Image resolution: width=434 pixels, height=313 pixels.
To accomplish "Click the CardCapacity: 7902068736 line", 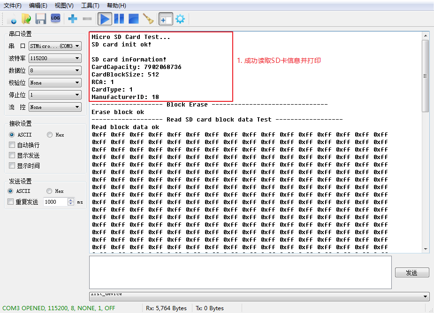I will [x=137, y=67].
